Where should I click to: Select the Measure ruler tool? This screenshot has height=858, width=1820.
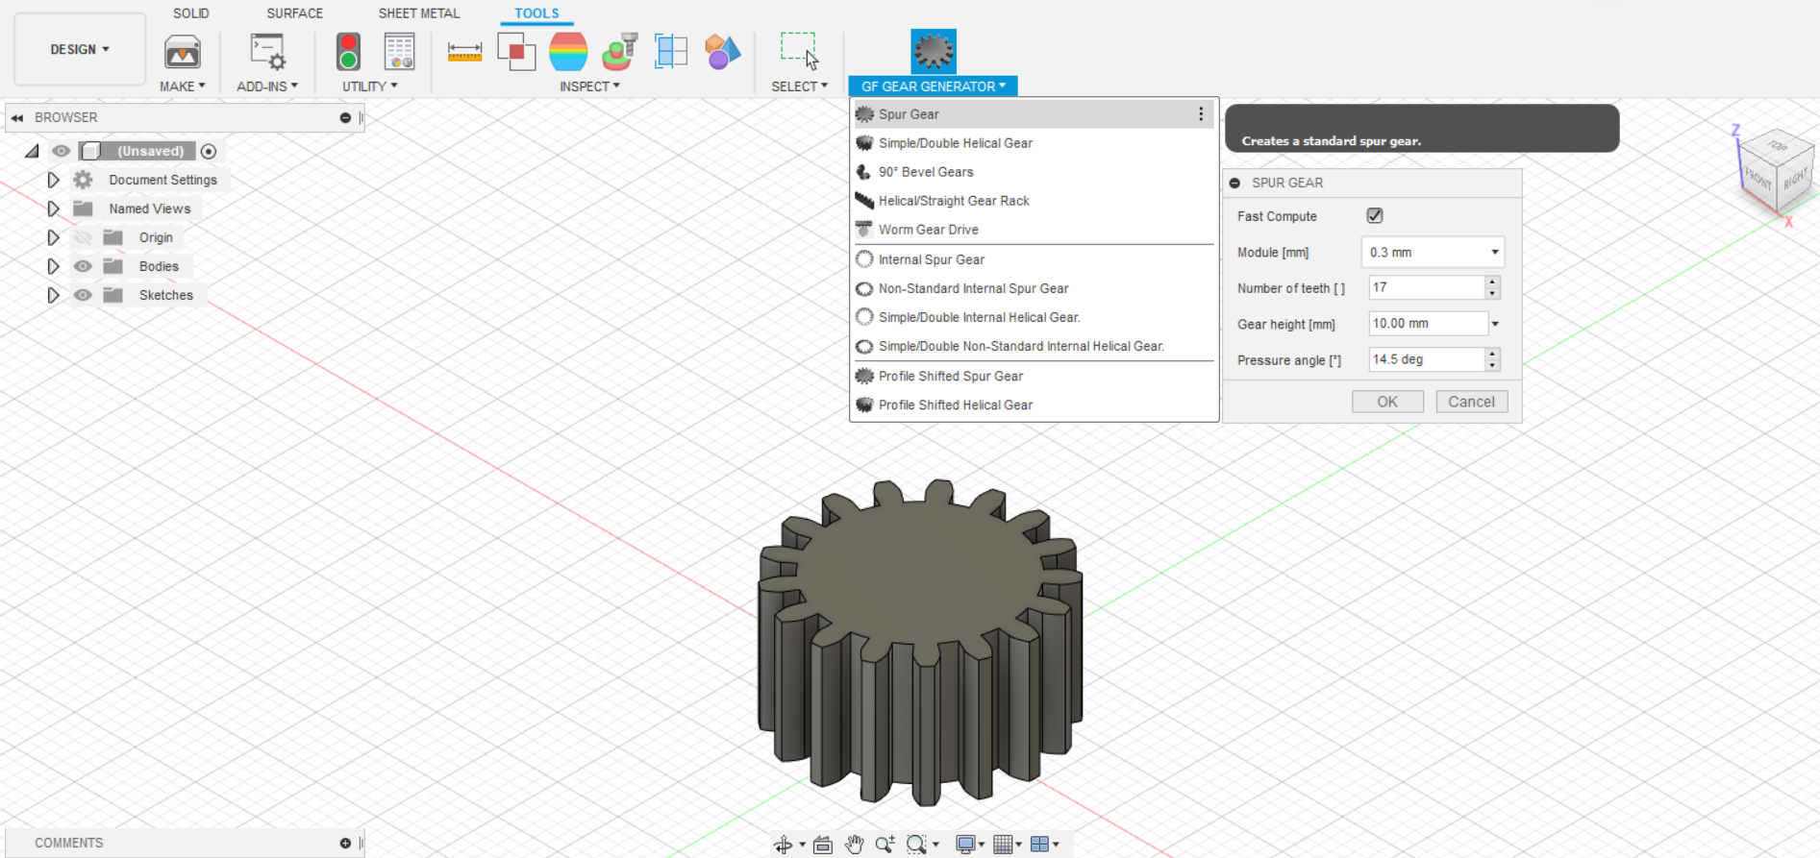pos(464,52)
